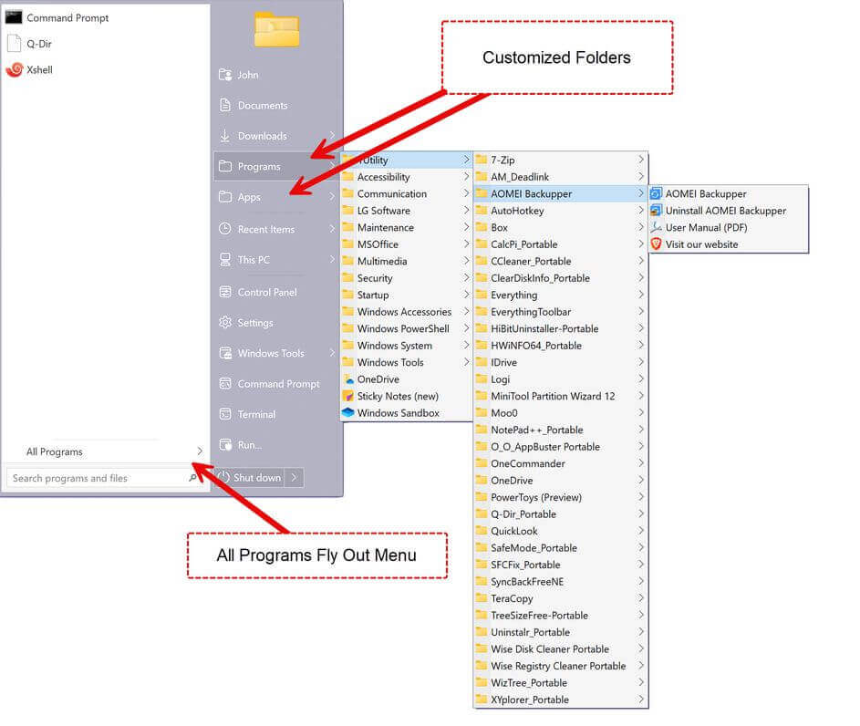Click the yellow user folder picture
The height and width of the screenshot is (726, 860).
[x=277, y=29]
